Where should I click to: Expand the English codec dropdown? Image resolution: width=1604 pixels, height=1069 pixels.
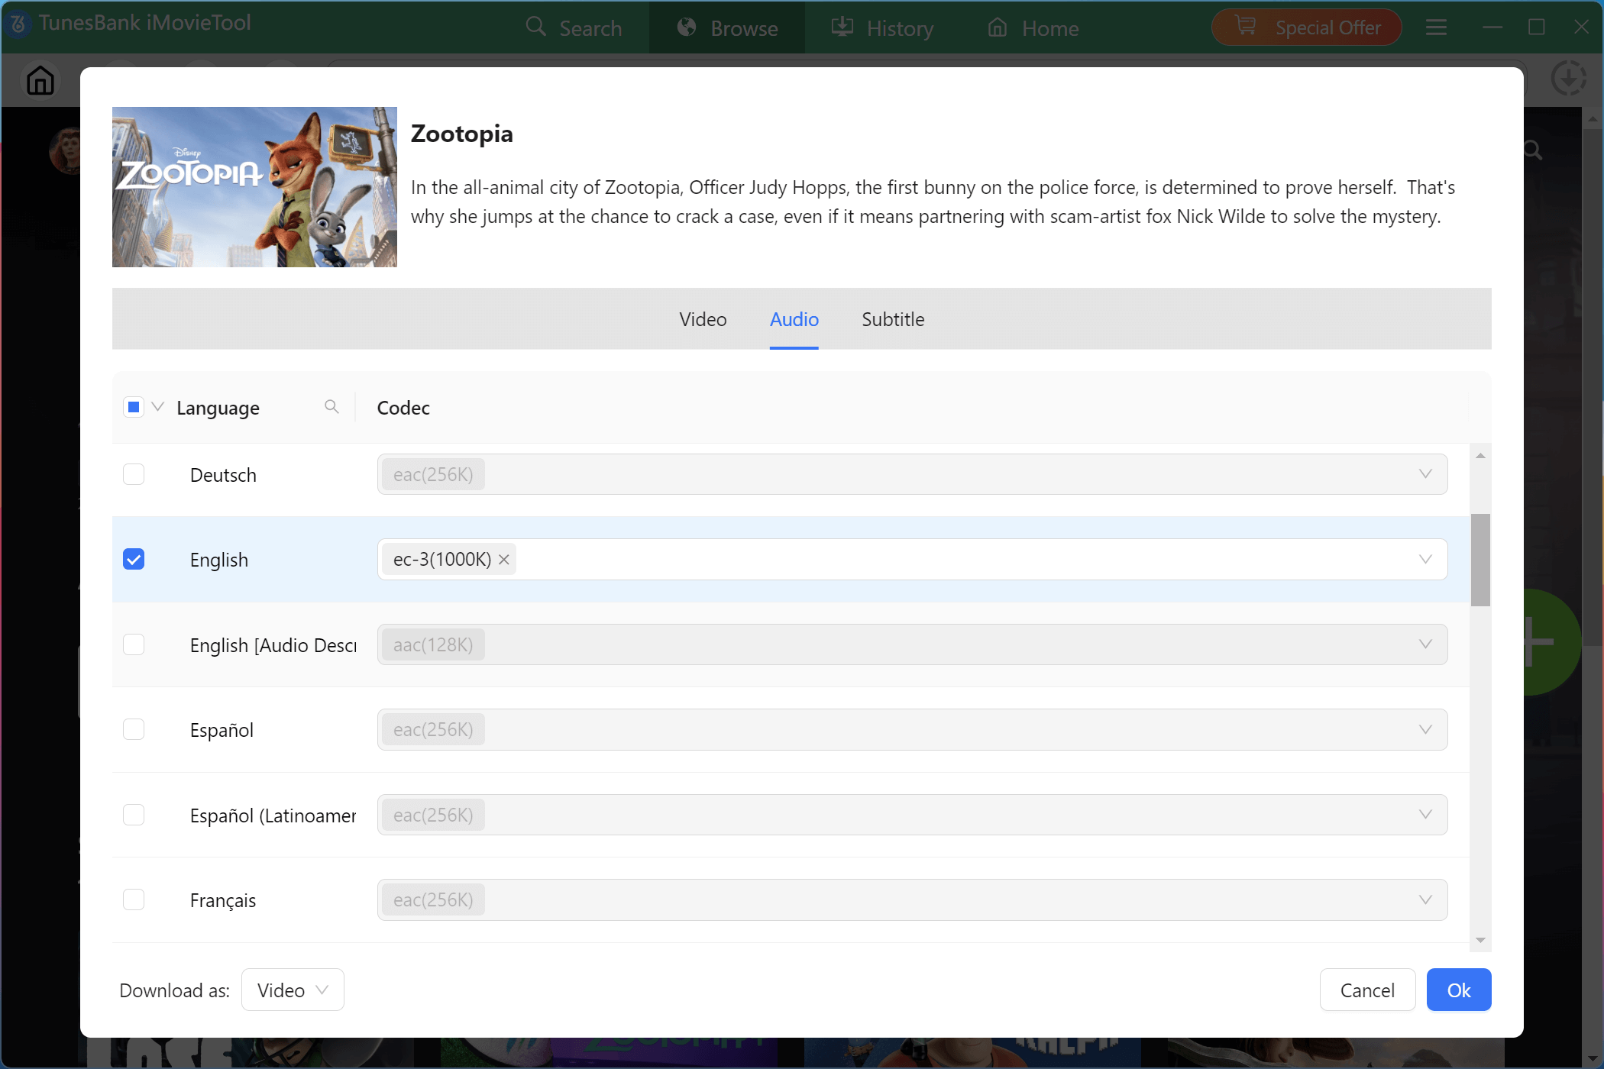coord(1425,560)
